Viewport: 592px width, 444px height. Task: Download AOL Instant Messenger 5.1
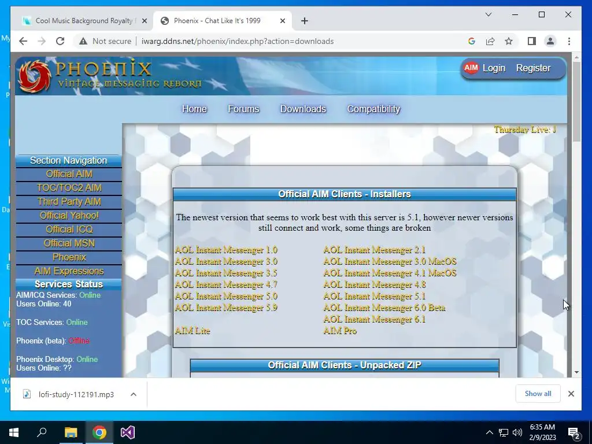pyautogui.click(x=375, y=297)
